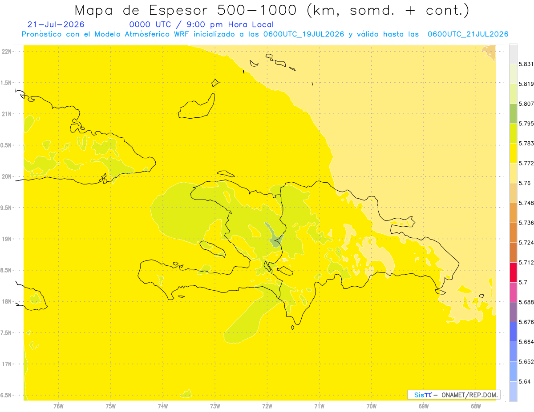The width and height of the screenshot is (534, 412).
Task: Select the '5.736' colorbar label
Action: click(526, 223)
